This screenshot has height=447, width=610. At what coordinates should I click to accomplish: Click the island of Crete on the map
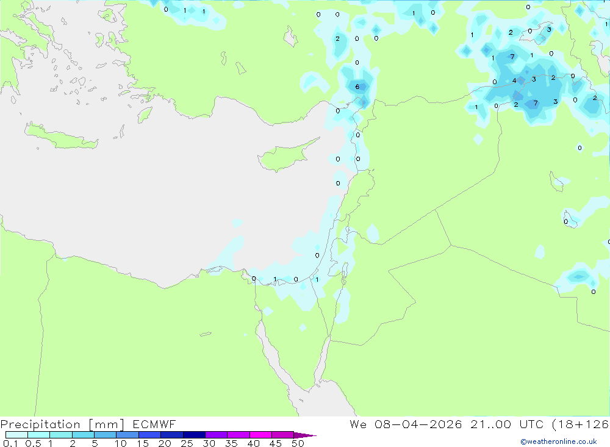click(x=62, y=136)
